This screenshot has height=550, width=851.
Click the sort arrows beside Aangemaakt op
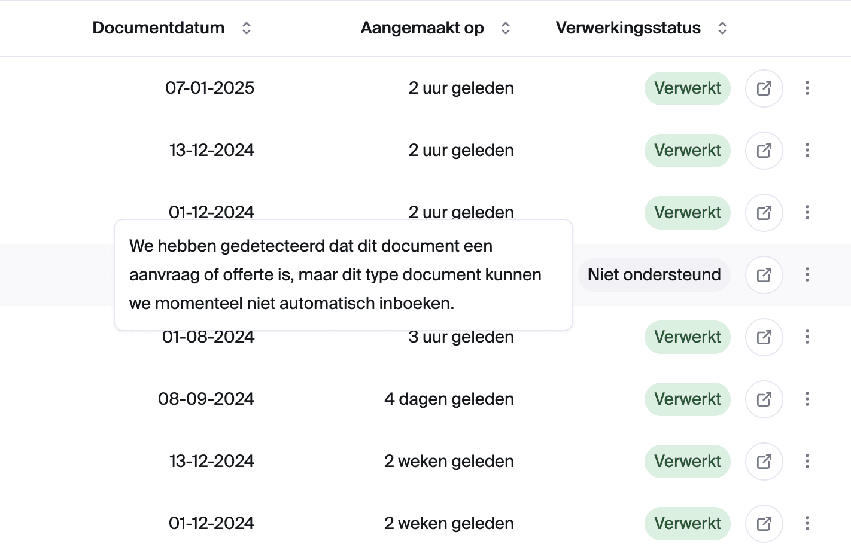click(506, 27)
